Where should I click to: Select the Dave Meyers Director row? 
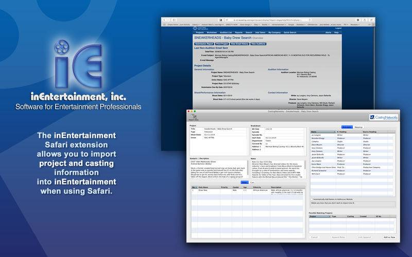[352, 145]
